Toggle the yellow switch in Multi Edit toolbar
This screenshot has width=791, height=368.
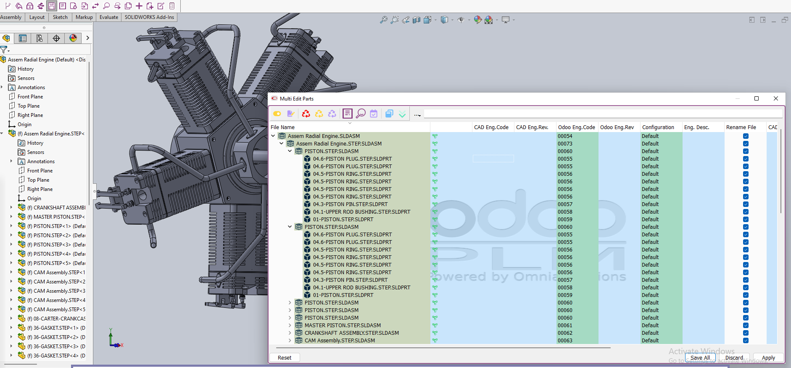pyautogui.click(x=277, y=114)
